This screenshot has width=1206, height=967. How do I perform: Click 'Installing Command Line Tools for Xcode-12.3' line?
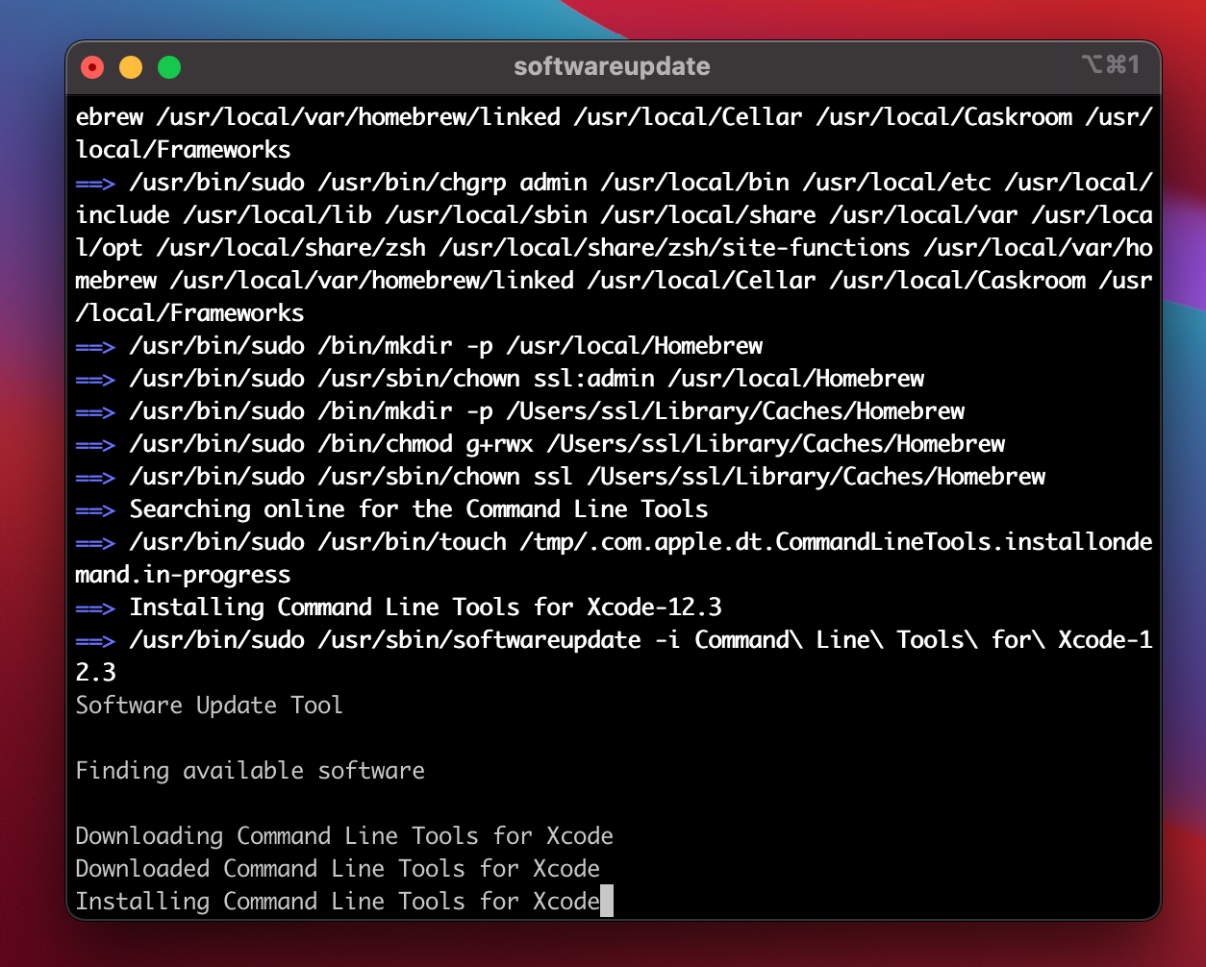[x=426, y=607]
